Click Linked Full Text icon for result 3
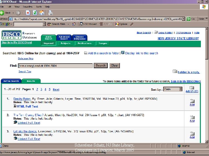 (x=15, y=138)
